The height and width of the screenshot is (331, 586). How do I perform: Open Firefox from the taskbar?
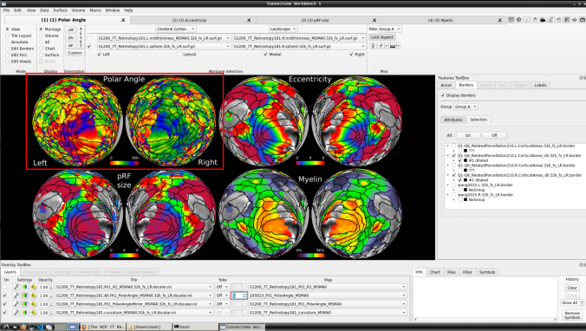[x=23, y=327]
